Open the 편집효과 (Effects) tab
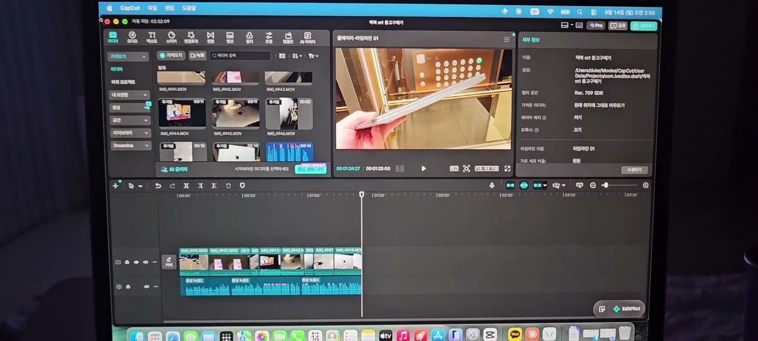This screenshot has height=341, width=758. pyautogui.click(x=191, y=37)
